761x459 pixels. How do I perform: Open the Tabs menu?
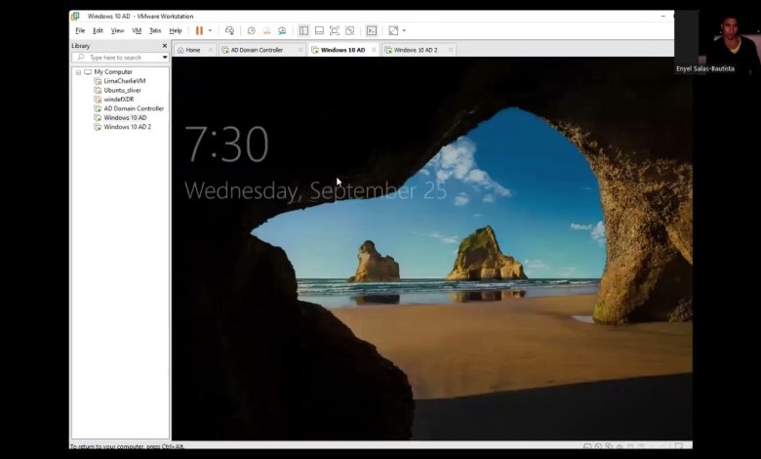(155, 30)
